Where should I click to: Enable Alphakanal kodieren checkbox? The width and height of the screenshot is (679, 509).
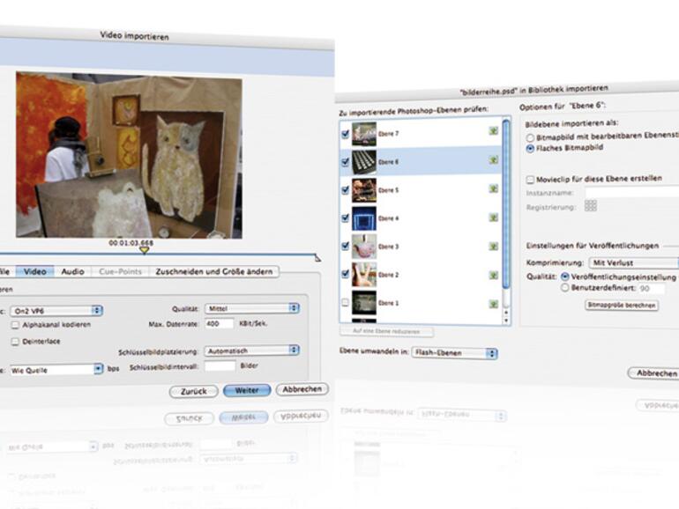(15, 325)
